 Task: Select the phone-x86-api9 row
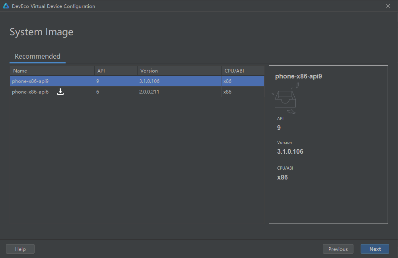point(137,81)
